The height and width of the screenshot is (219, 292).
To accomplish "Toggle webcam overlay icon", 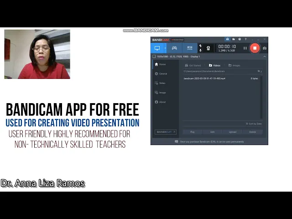I will click(209, 48).
